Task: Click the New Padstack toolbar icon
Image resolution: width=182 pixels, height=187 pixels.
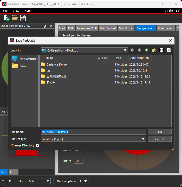Action: pyautogui.click(x=6, y=18)
